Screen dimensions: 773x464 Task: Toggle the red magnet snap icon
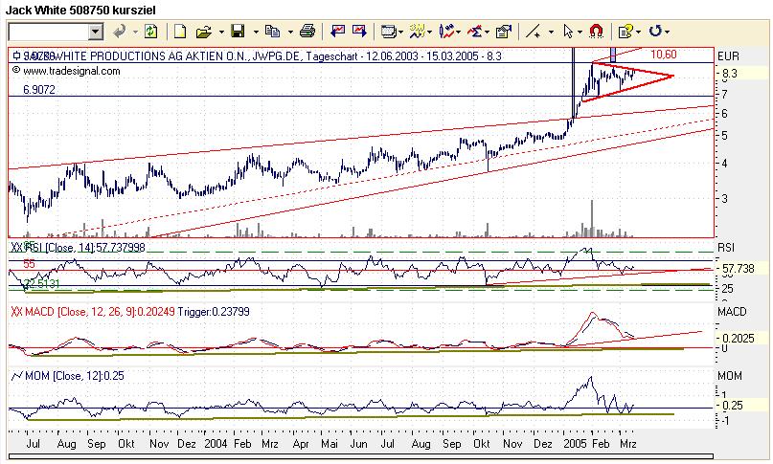597,32
